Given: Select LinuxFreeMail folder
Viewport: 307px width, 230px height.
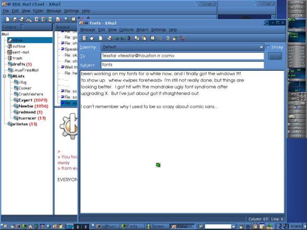Looking at the screenshot, I should 23,70.
